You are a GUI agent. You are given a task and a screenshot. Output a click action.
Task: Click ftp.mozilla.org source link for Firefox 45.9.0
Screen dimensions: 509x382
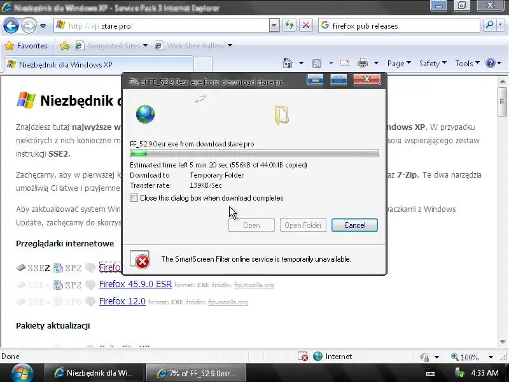254,285
